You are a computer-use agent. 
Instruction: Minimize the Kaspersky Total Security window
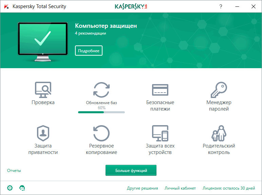[237, 6]
